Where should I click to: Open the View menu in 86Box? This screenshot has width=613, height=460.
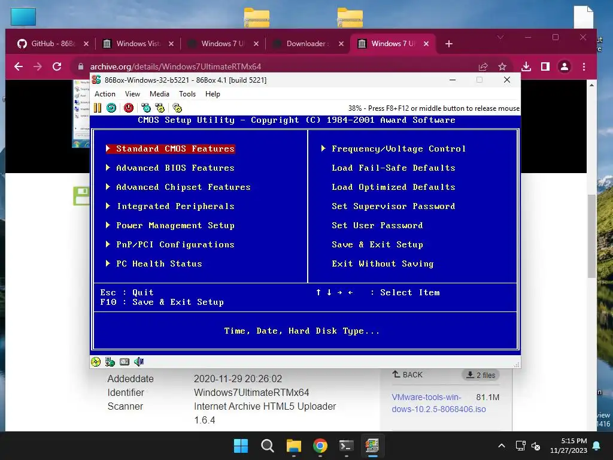[x=132, y=94]
